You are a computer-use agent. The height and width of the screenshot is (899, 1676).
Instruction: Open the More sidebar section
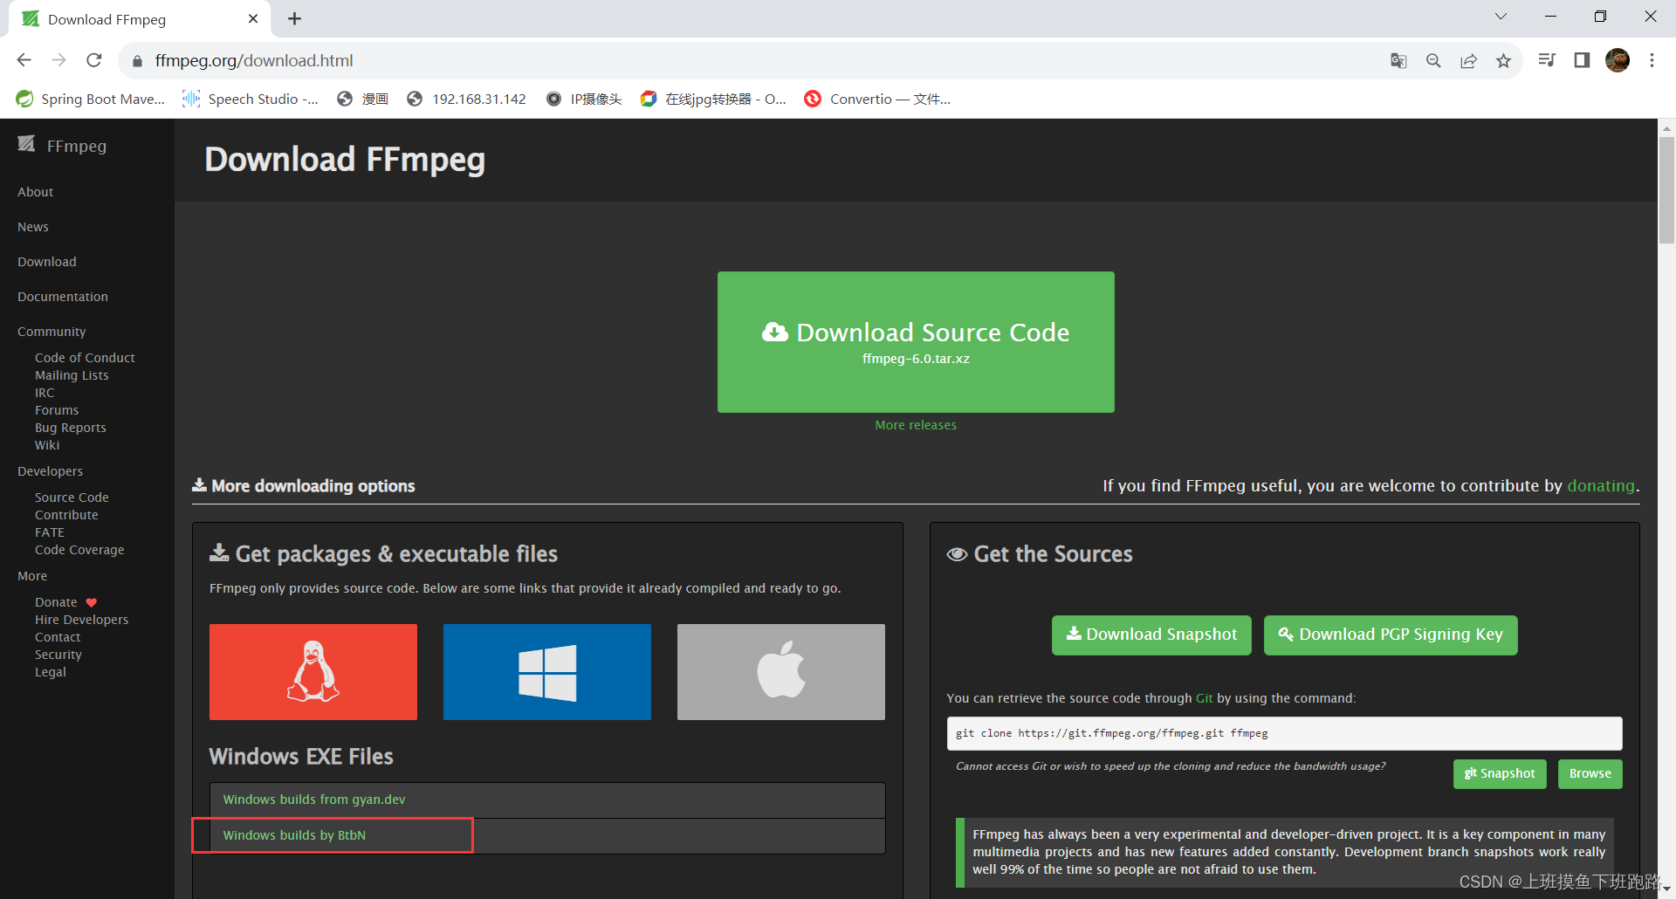pos(32,576)
